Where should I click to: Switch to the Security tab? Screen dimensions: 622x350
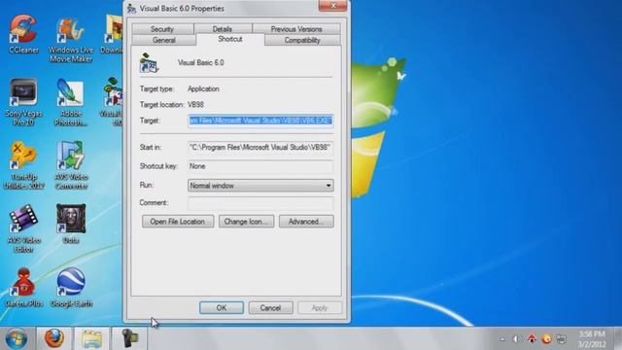[x=162, y=29]
